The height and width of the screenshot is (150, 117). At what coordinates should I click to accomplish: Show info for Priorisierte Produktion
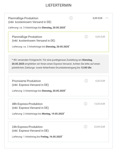click(86, 81)
